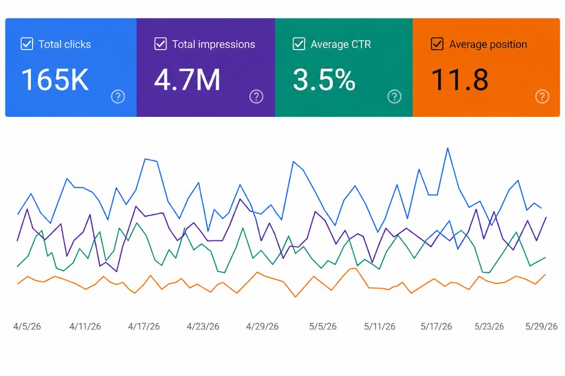Click the 4/11/26 date axis label
The width and height of the screenshot is (565, 376).
point(85,327)
